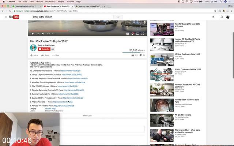Screen dimensions: 234x146
Task: Click the add comment text box
Action: point(102,129)
